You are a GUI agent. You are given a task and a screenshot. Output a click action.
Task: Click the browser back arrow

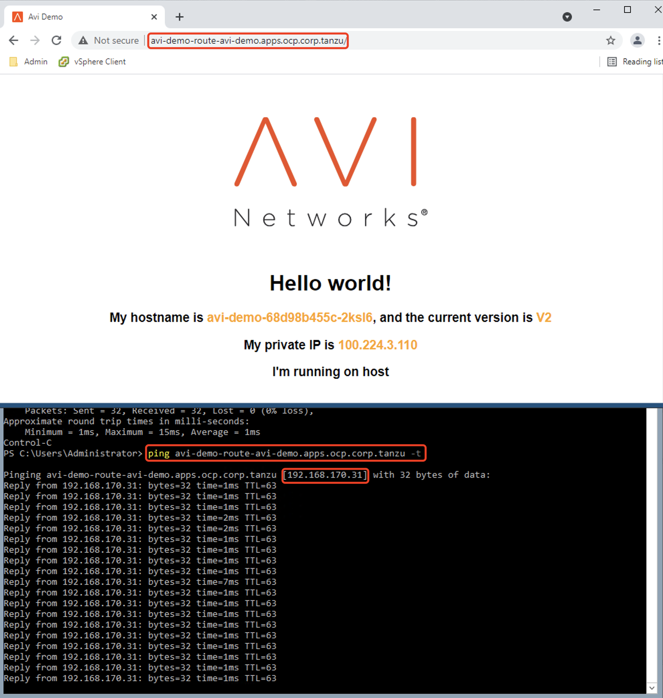pos(13,40)
